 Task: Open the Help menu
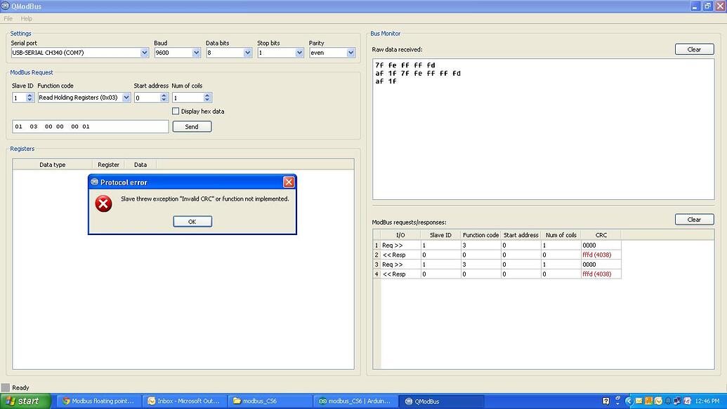coord(26,18)
